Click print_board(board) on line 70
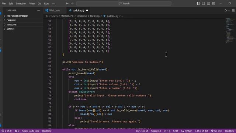The width and height of the screenshot is (236, 133). (x=82, y=73)
